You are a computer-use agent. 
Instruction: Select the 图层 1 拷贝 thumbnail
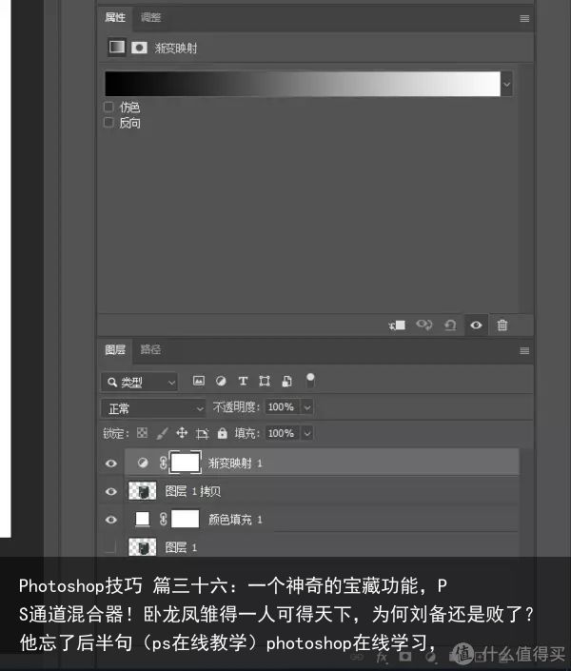tap(143, 491)
